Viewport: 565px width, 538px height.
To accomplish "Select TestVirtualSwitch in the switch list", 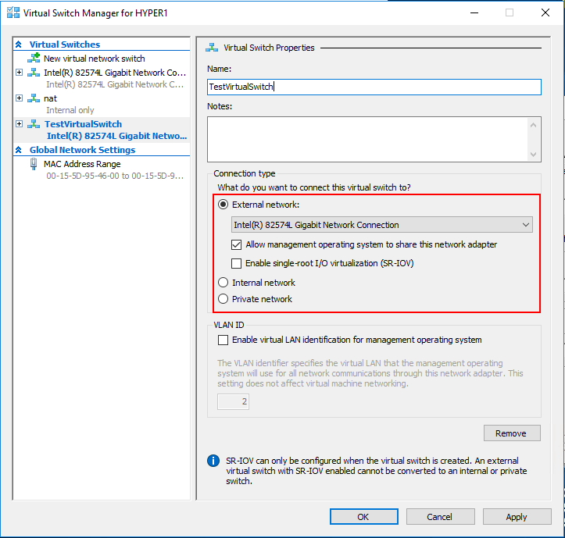I will pos(84,124).
